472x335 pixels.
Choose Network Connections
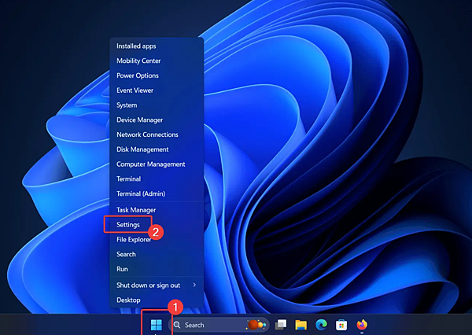pos(157,134)
